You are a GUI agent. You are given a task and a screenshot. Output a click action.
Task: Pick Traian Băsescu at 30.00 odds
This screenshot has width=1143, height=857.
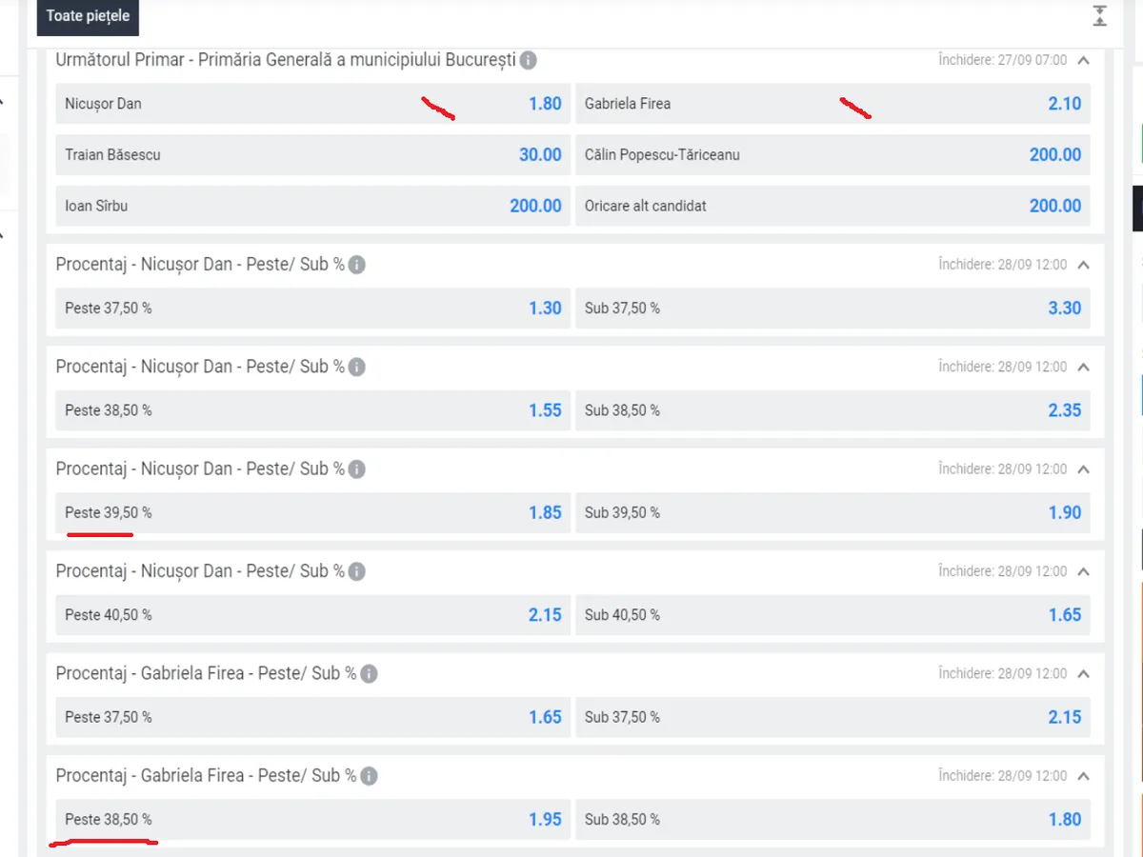coord(312,154)
